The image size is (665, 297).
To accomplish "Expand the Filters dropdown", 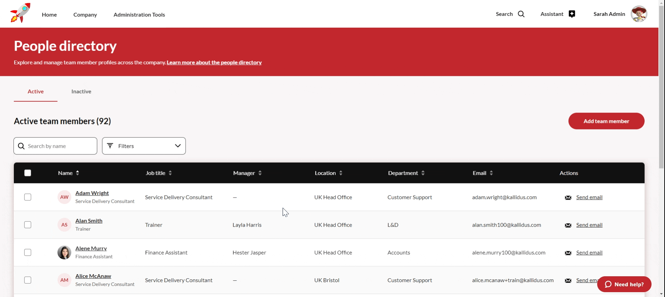I will tap(144, 146).
